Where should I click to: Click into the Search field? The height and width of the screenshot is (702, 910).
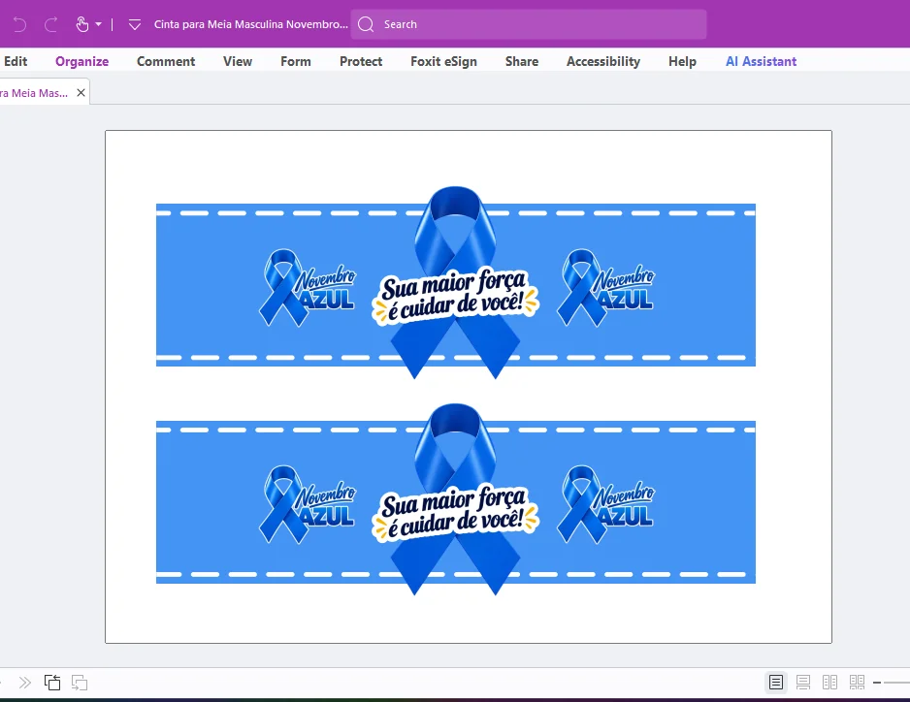[529, 24]
